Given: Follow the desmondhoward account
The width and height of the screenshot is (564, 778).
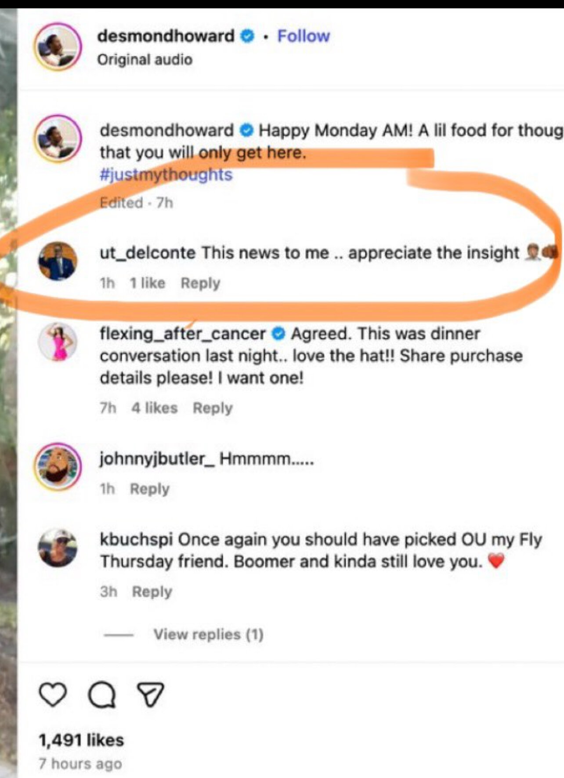Looking at the screenshot, I should tap(304, 36).
